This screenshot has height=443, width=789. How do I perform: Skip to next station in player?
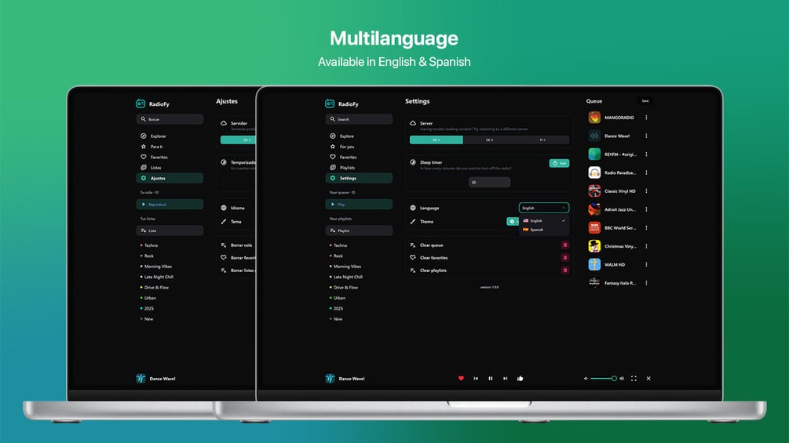tap(506, 378)
